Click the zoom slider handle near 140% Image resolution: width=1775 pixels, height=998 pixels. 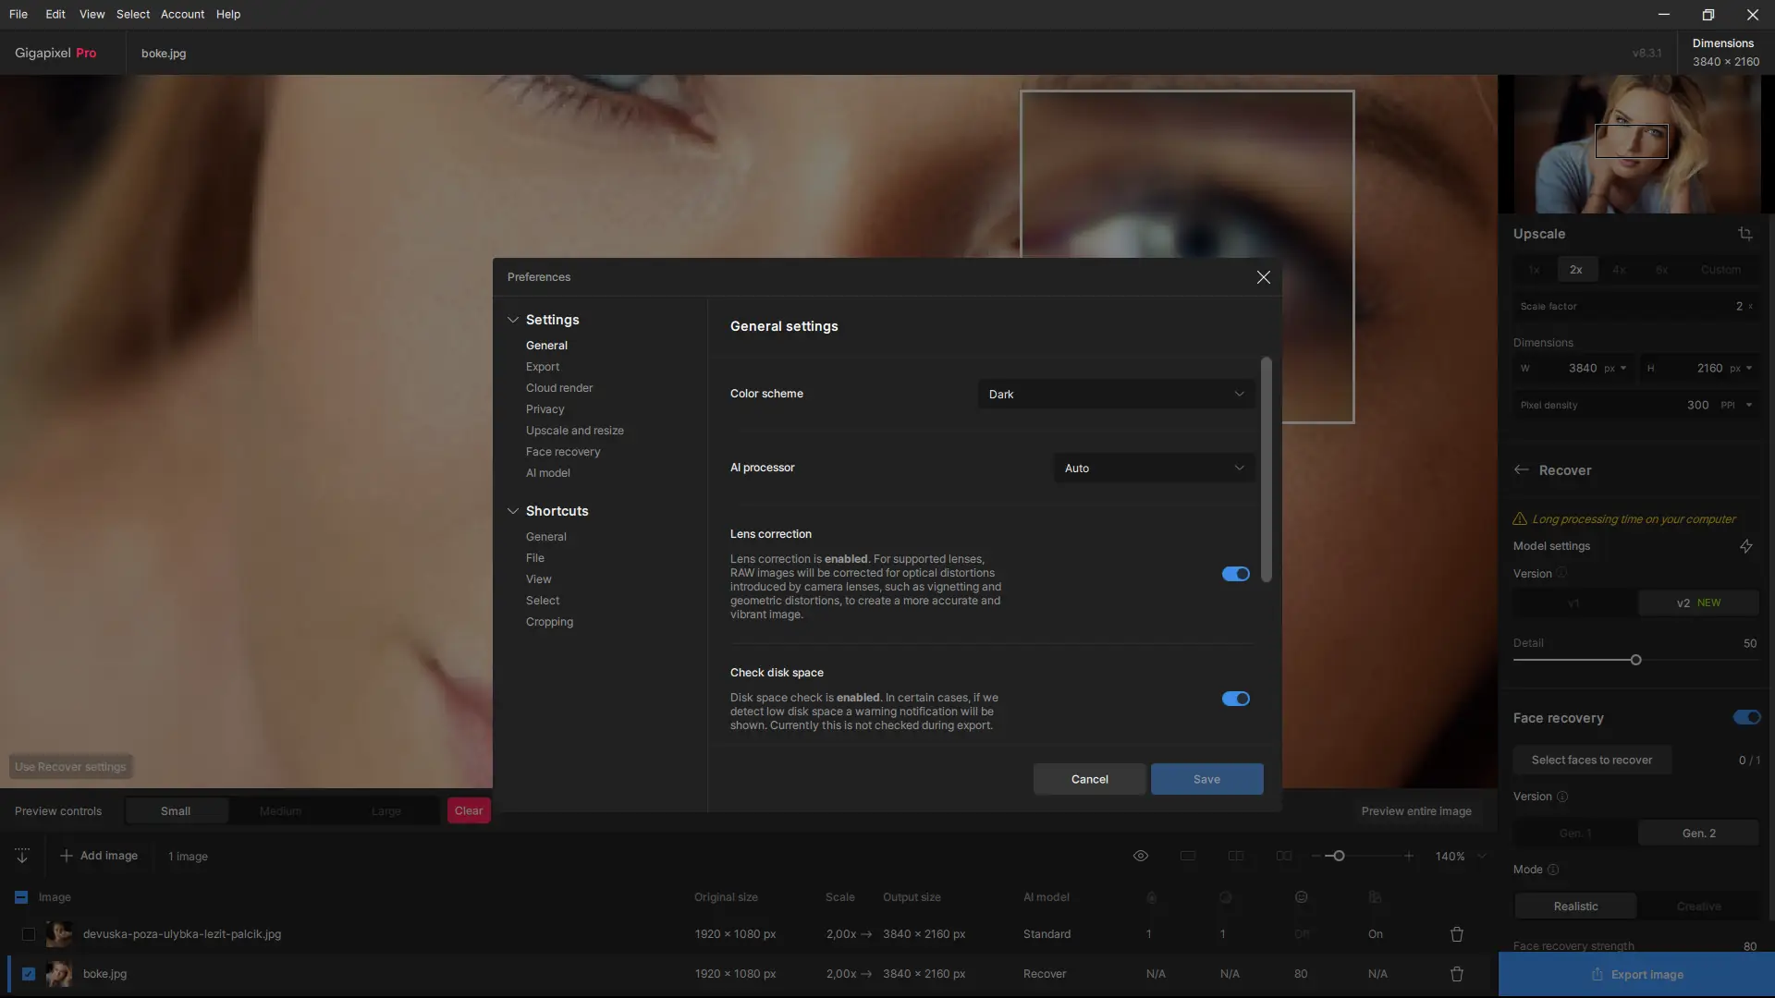1339,856
